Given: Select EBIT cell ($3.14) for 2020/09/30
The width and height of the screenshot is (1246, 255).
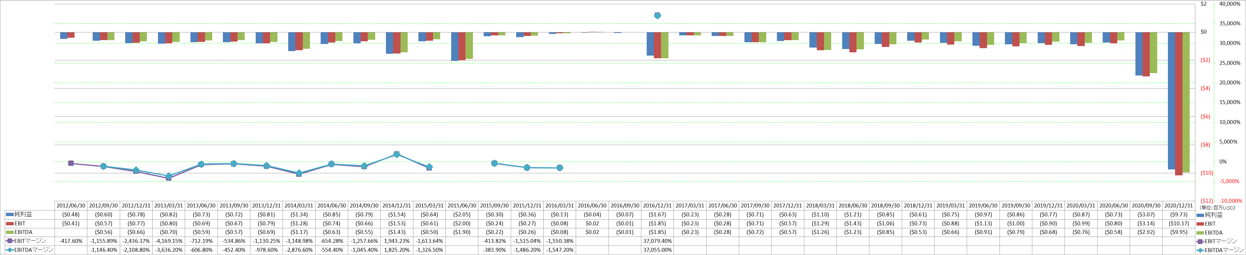Looking at the screenshot, I should click(x=1146, y=224).
